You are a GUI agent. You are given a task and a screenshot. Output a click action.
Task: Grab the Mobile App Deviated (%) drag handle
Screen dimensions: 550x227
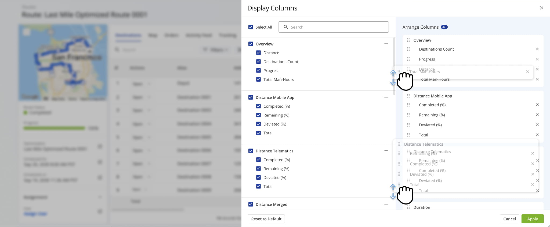[408, 125]
